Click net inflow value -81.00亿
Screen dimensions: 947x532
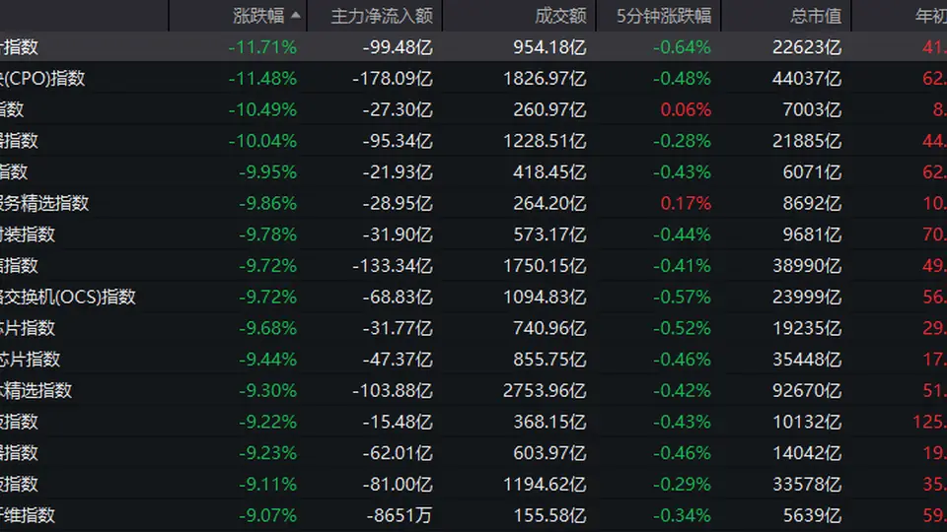[x=398, y=485]
